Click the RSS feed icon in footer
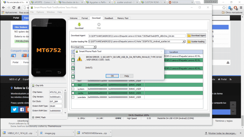Image resolution: width=244 pixels, height=137 pixels. [230, 79]
